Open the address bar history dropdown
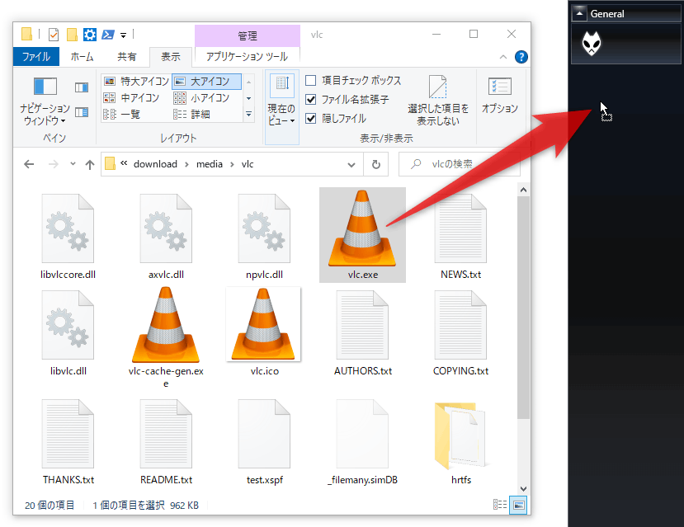 pyautogui.click(x=351, y=164)
